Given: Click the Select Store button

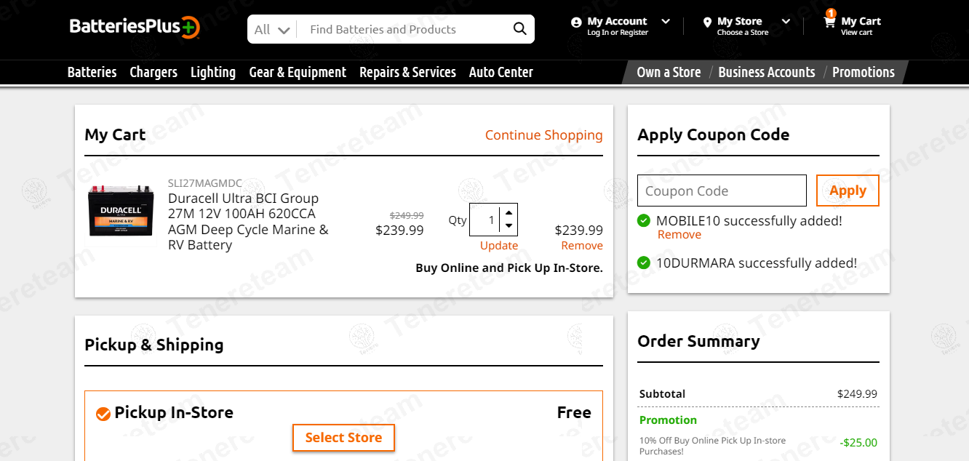Looking at the screenshot, I should pyautogui.click(x=343, y=438).
